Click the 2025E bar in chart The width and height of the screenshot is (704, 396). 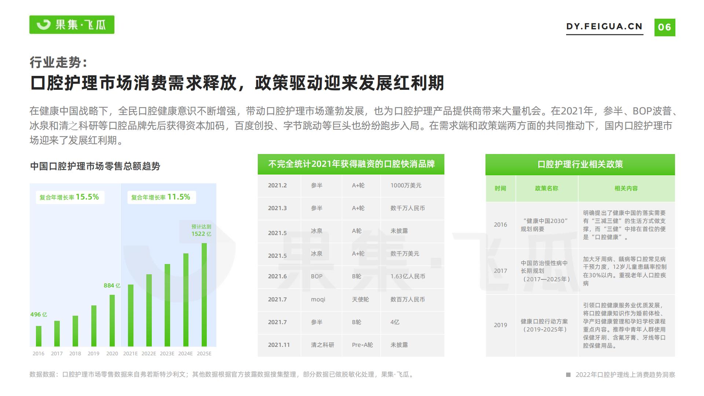[204, 295]
